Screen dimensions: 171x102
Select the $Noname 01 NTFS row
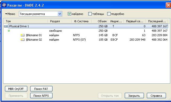pyautogui.click(x=86, y=35)
